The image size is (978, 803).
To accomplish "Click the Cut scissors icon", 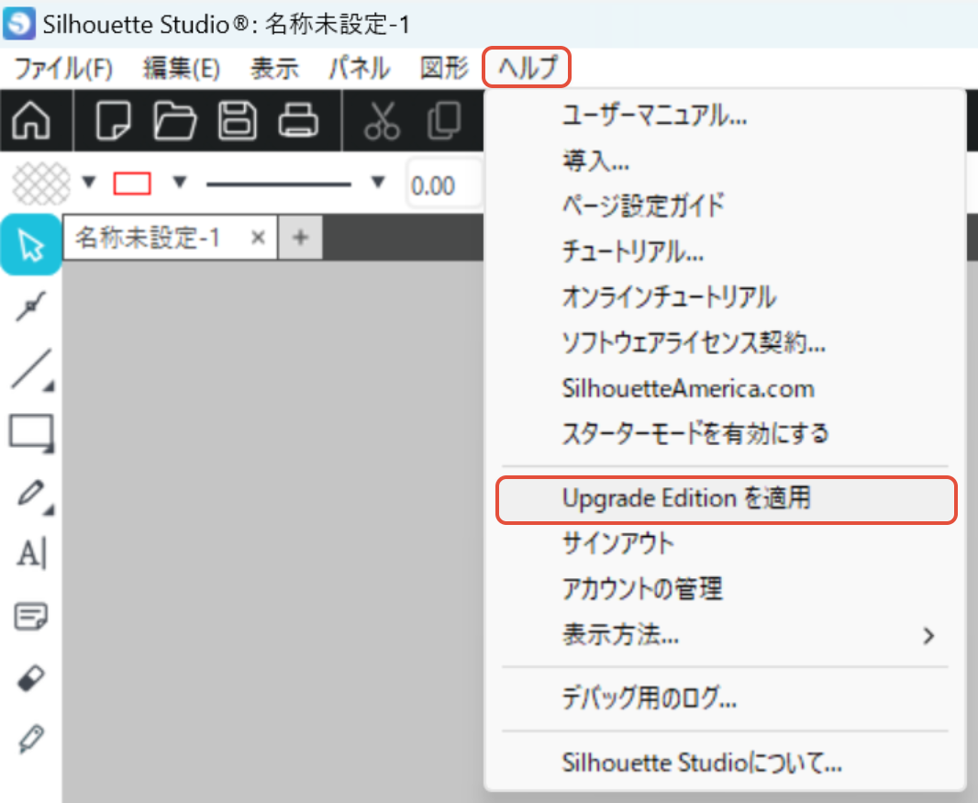I will (x=382, y=120).
